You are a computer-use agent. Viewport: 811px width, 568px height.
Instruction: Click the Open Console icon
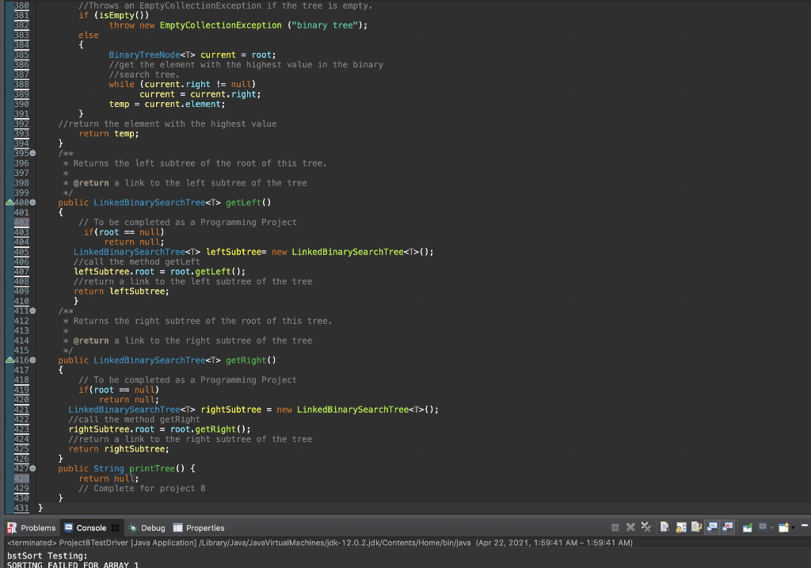(x=783, y=527)
